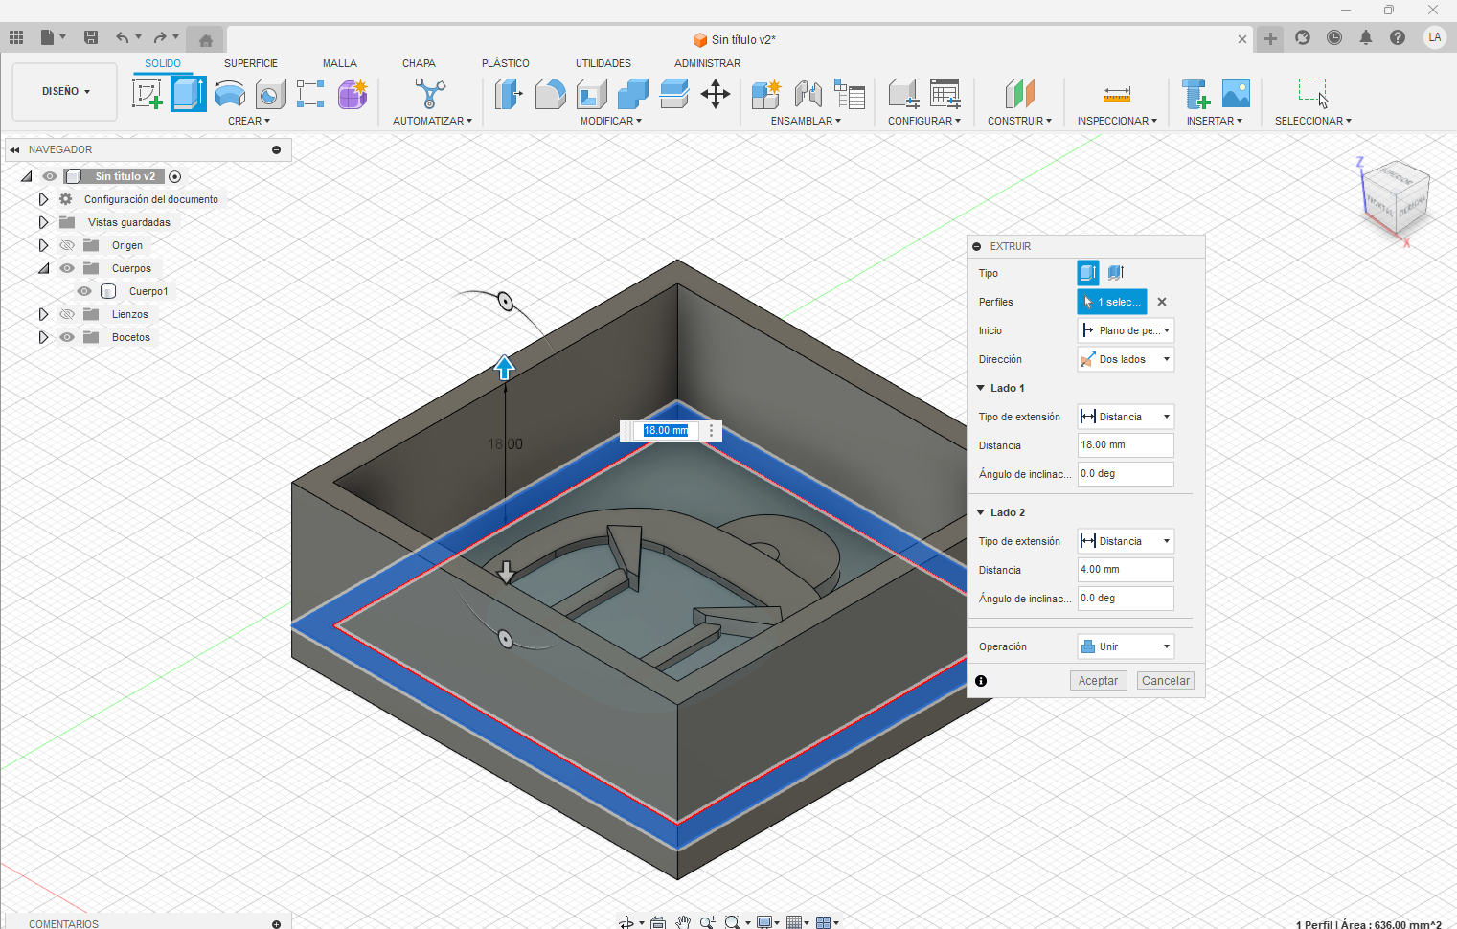Open the data panel grid icon
This screenshot has width=1457, height=929.
[16, 37]
